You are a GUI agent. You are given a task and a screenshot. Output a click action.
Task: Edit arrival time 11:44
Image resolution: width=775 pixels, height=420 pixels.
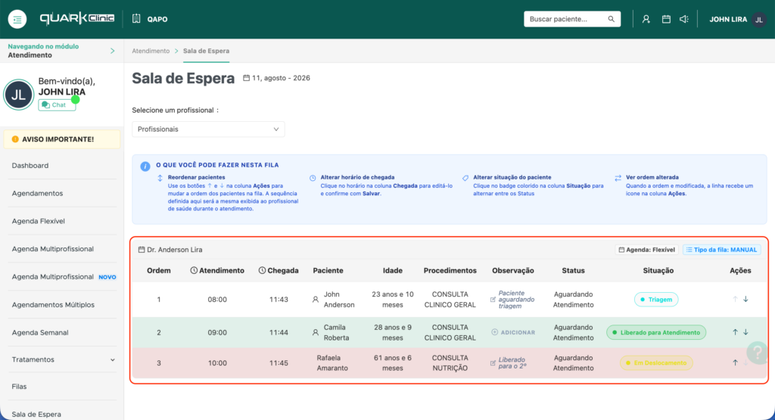(x=279, y=332)
